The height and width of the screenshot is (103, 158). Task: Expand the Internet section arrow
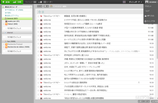tap(3, 33)
